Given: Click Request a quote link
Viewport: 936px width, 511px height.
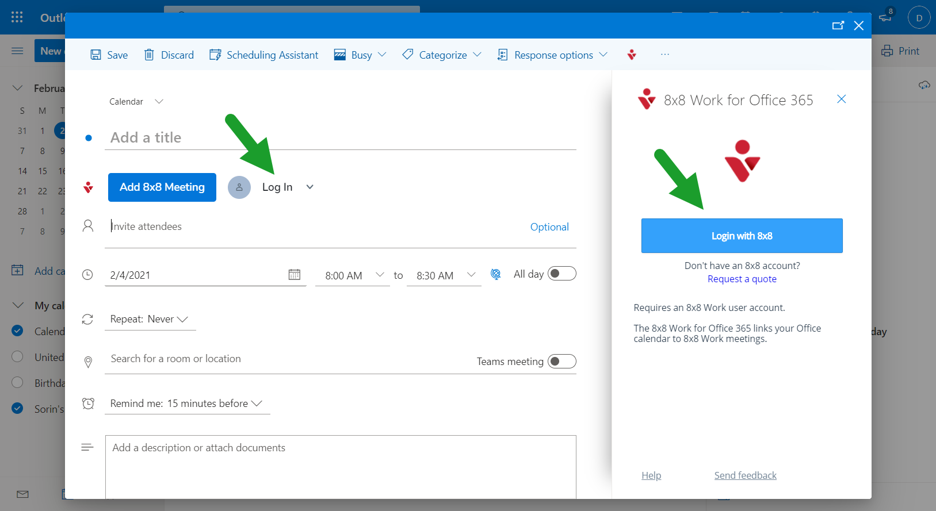Looking at the screenshot, I should (742, 279).
